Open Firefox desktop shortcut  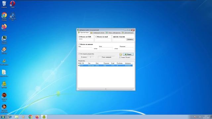(x=4, y=27)
